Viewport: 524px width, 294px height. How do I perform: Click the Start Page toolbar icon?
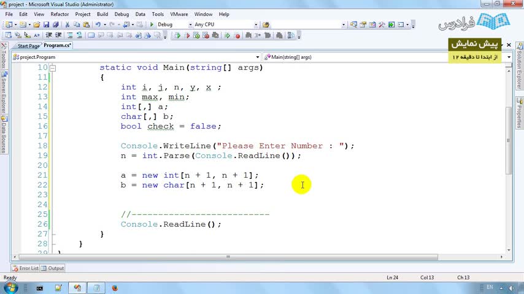click(391, 24)
